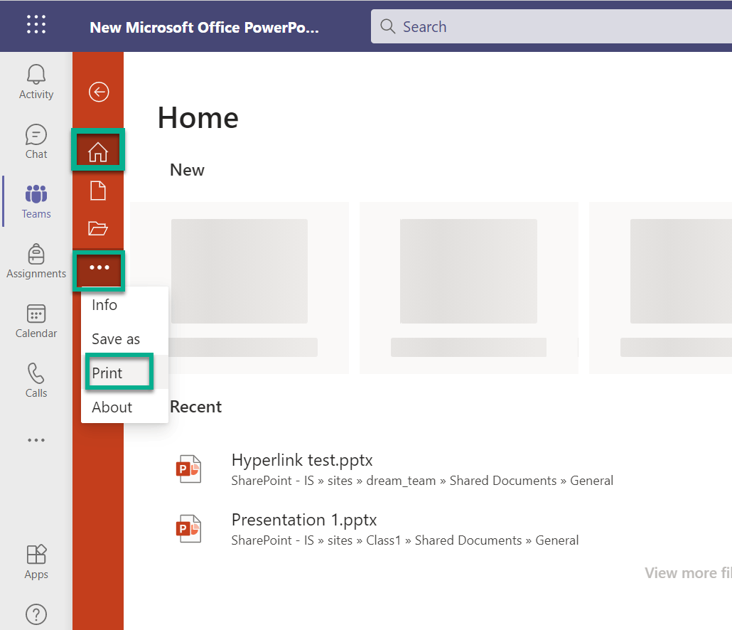Select the Open folder icon
Screen dimensions: 732x630
point(98,229)
